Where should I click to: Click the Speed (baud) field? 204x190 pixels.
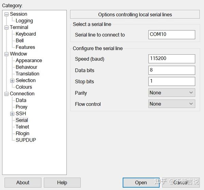pos(172,59)
